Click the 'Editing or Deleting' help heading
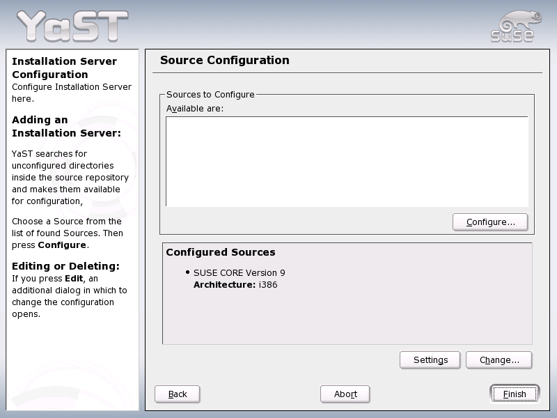Screen dimensions: 557x418 click(x=65, y=266)
